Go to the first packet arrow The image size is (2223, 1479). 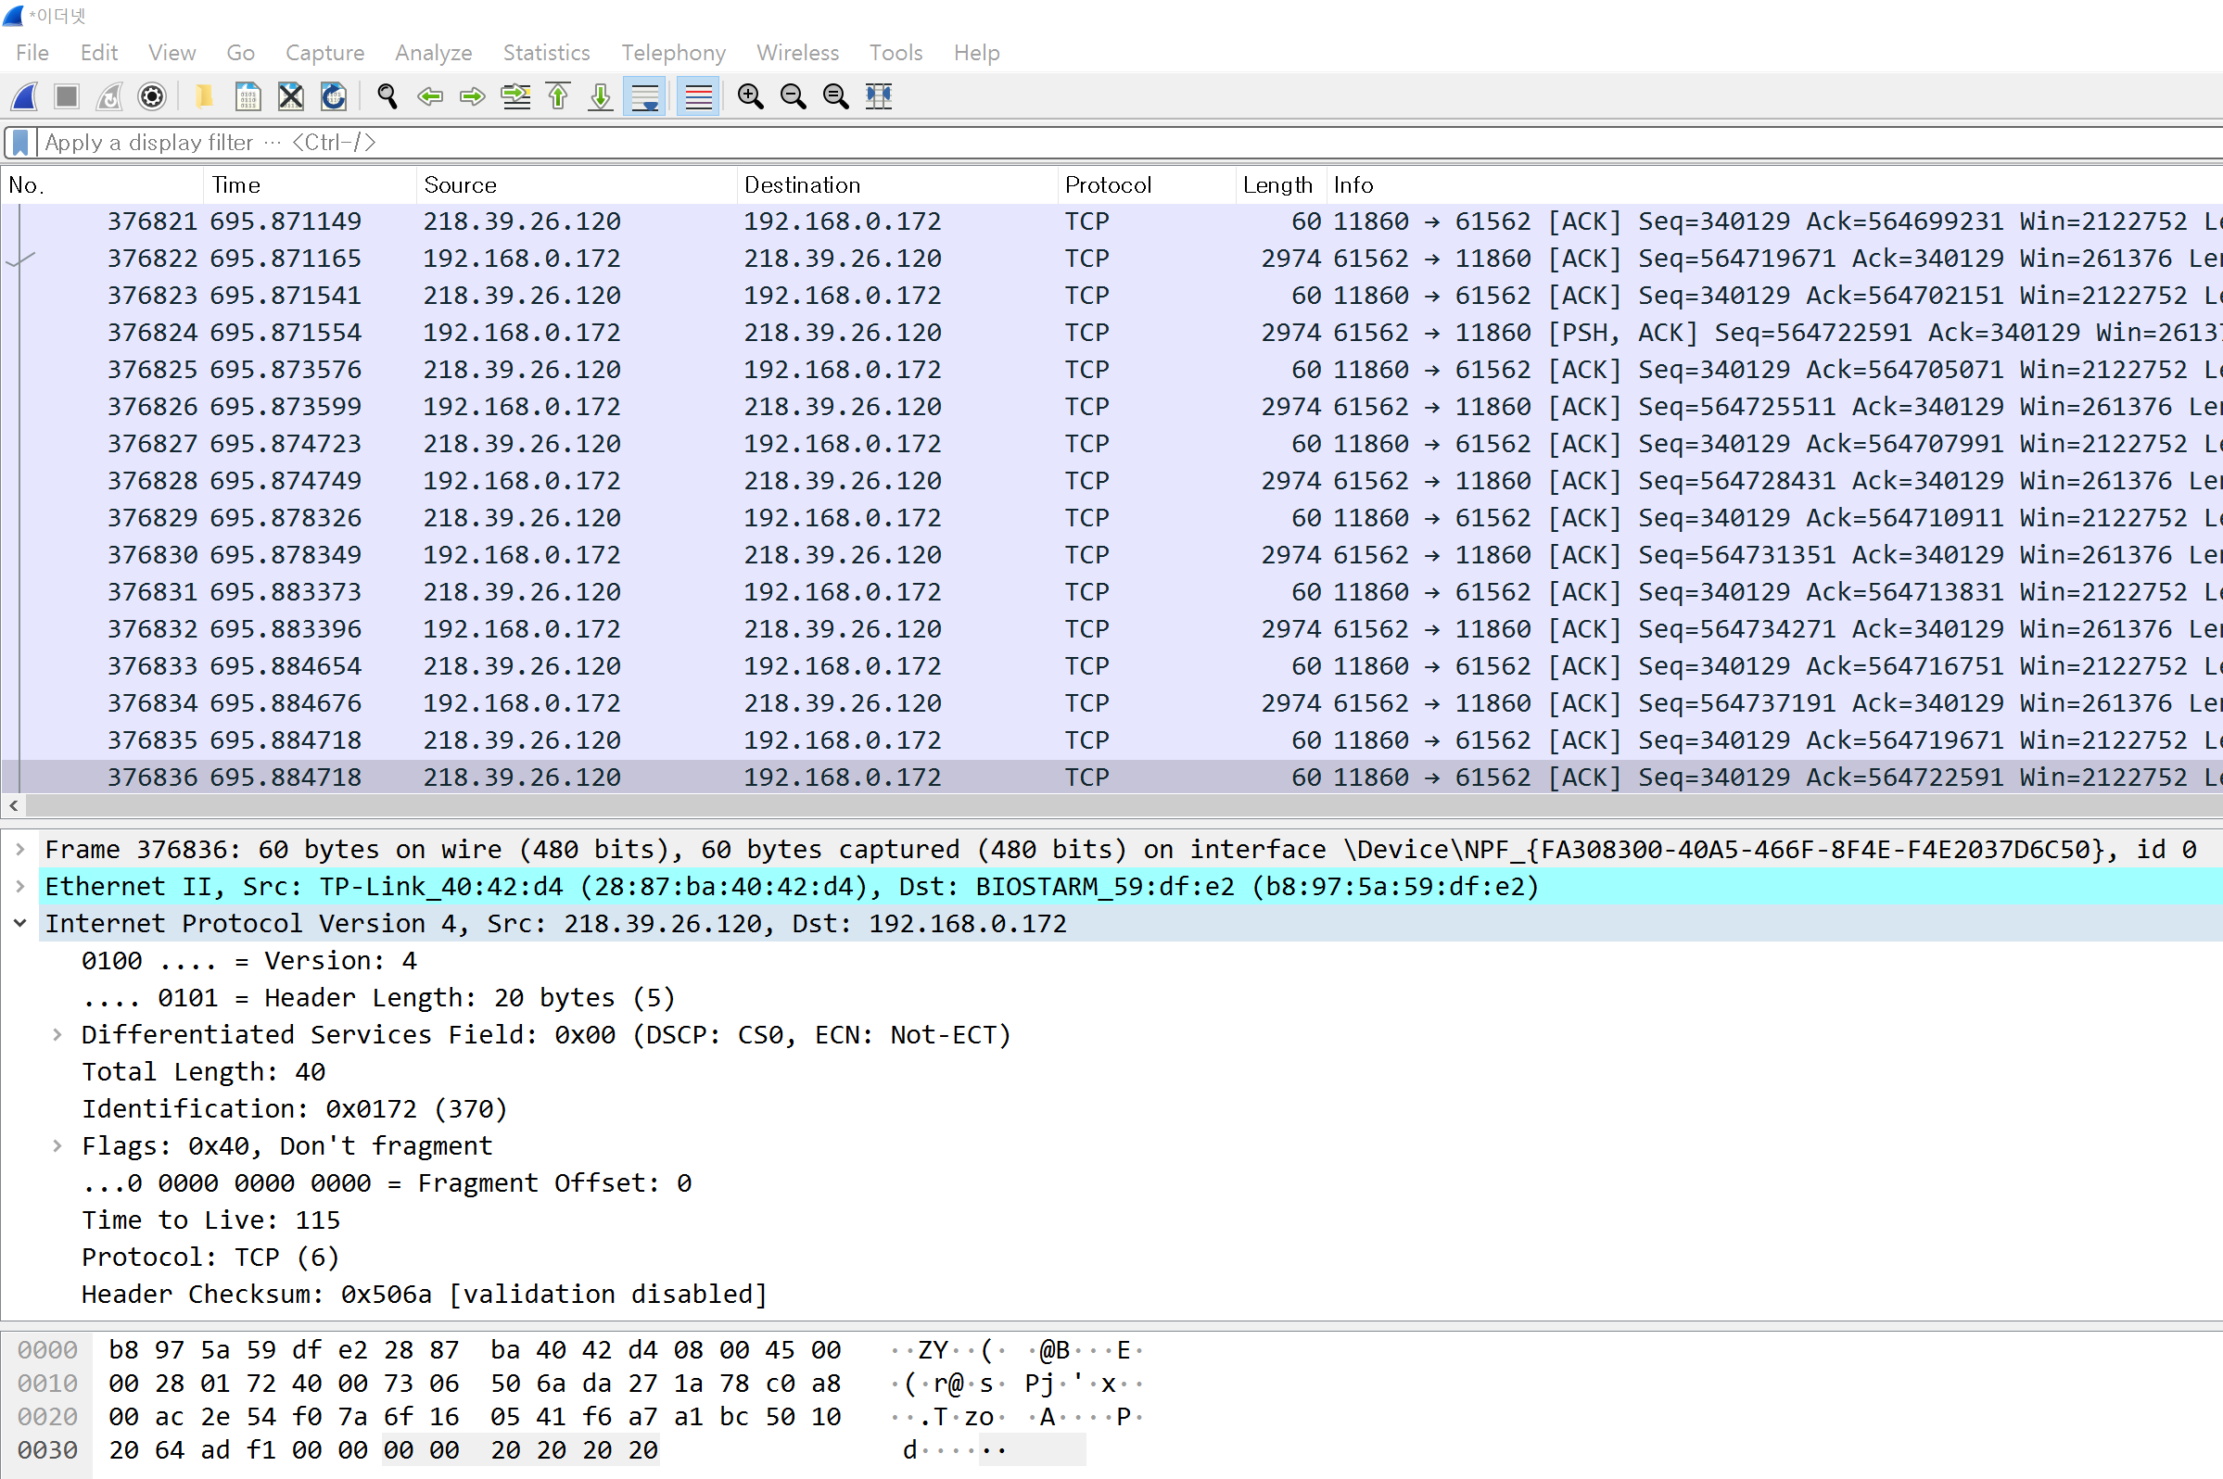(559, 96)
